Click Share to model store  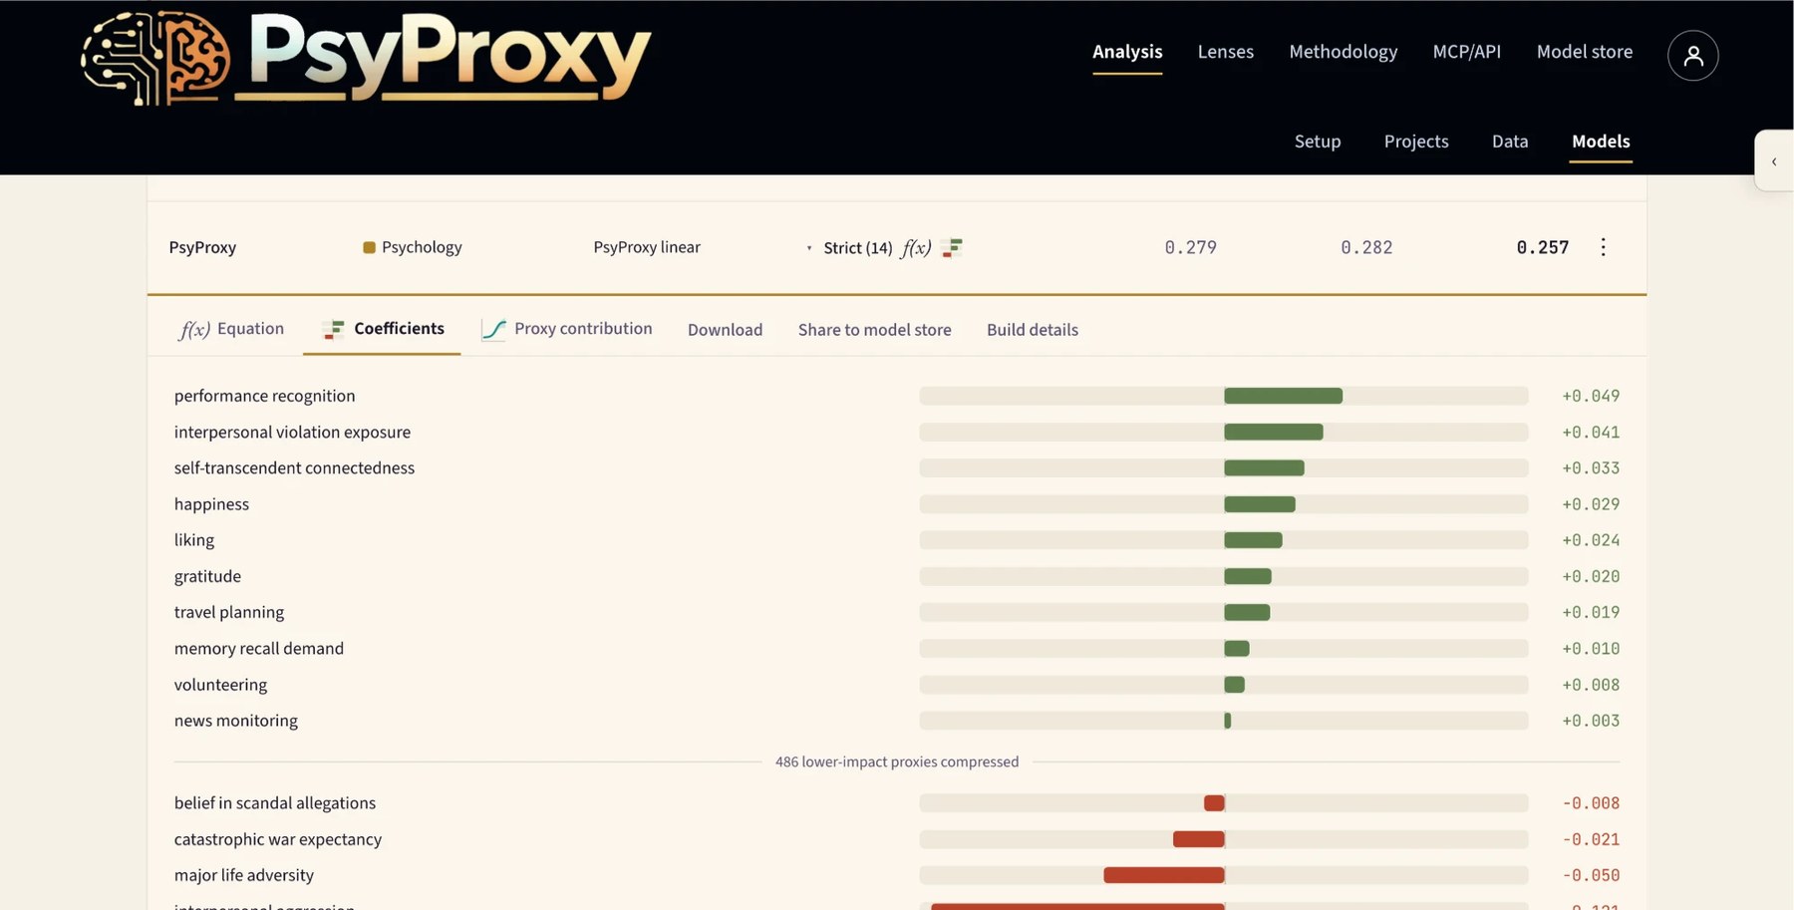(x=874, y=330)
